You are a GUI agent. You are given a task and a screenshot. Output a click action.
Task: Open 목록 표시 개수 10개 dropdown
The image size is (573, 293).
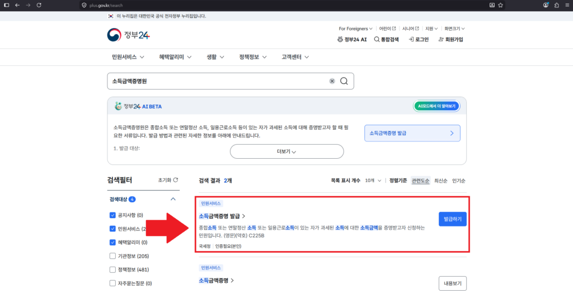click(x=373, y=181)
